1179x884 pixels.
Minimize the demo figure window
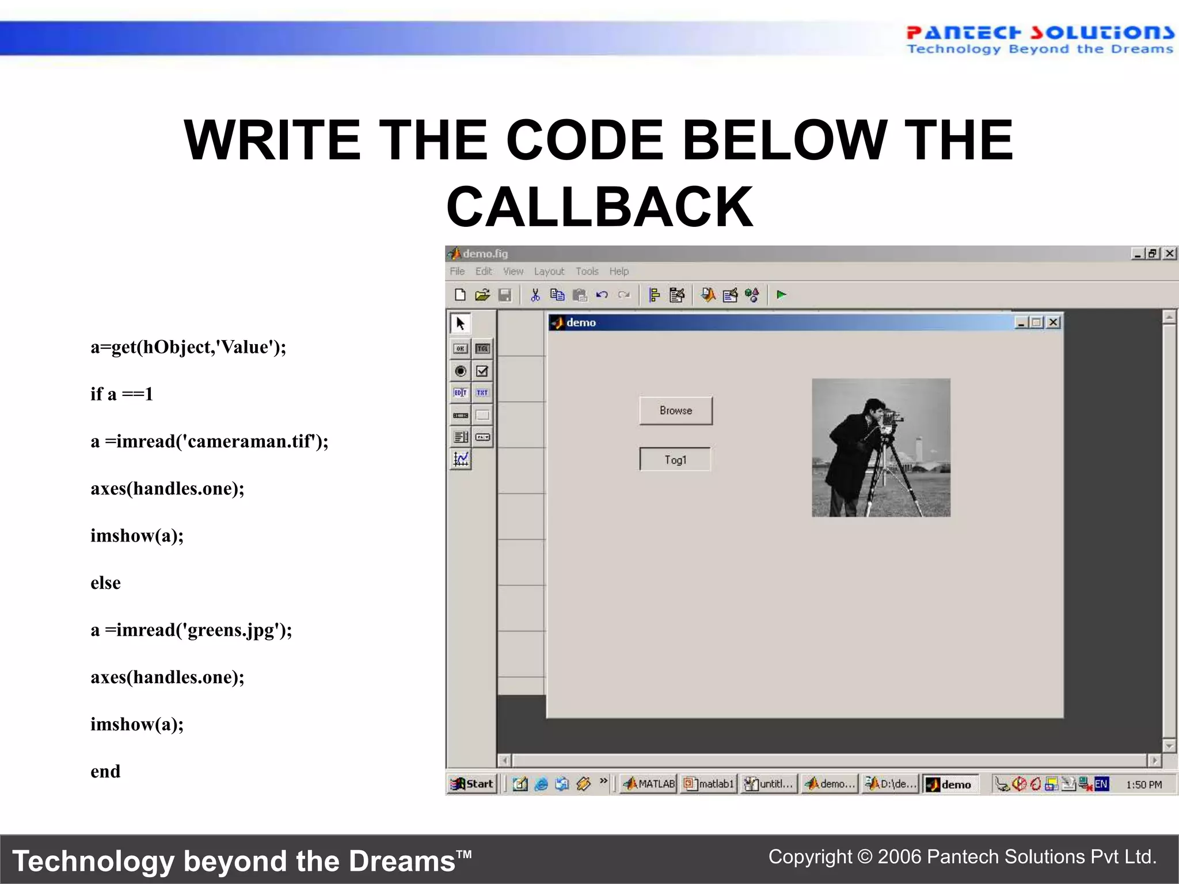point(1021,322)
